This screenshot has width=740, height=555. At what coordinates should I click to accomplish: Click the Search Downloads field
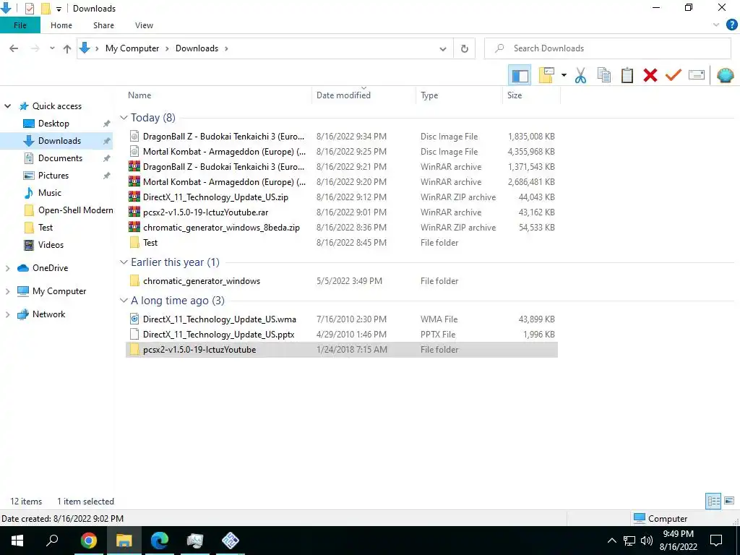607,48
